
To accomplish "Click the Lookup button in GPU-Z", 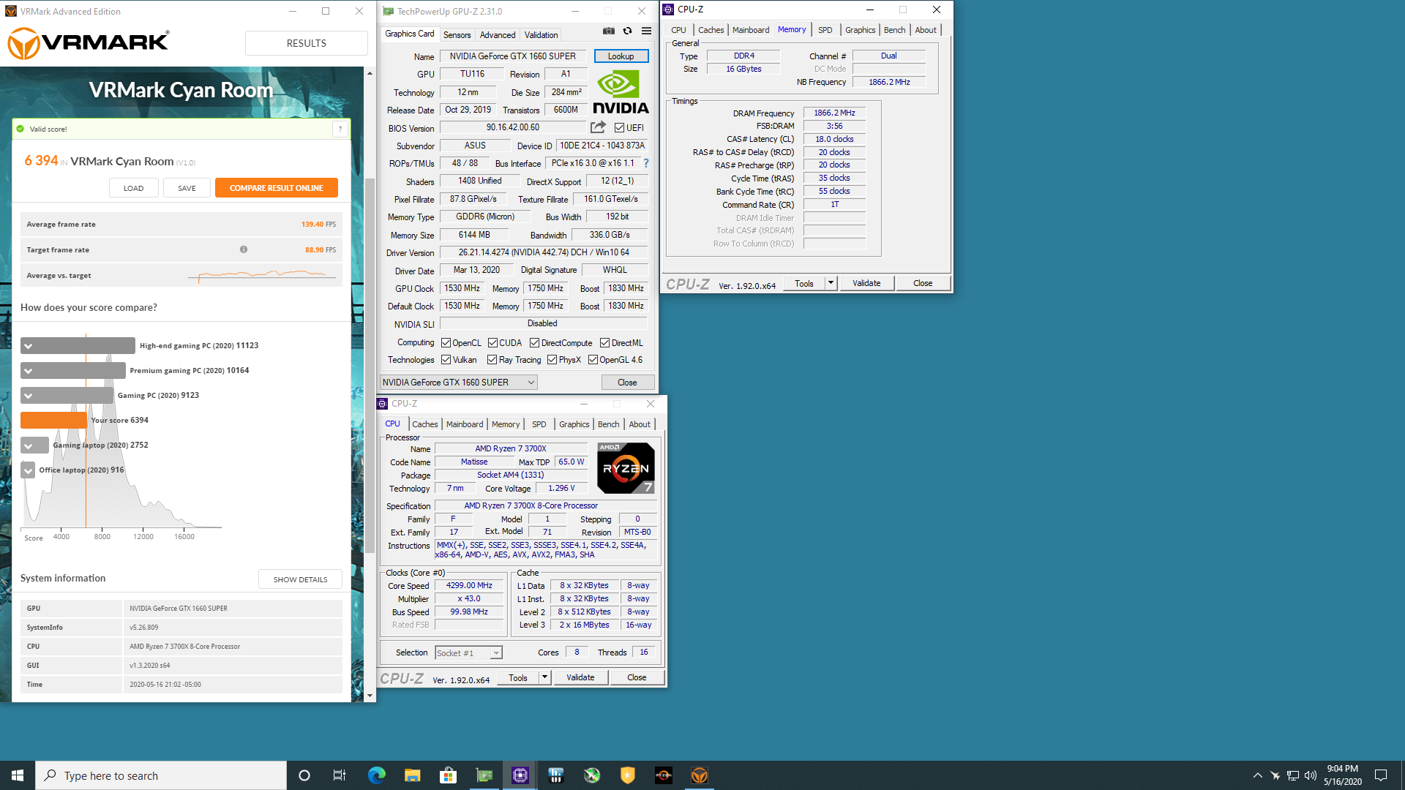I will (621, 56).
